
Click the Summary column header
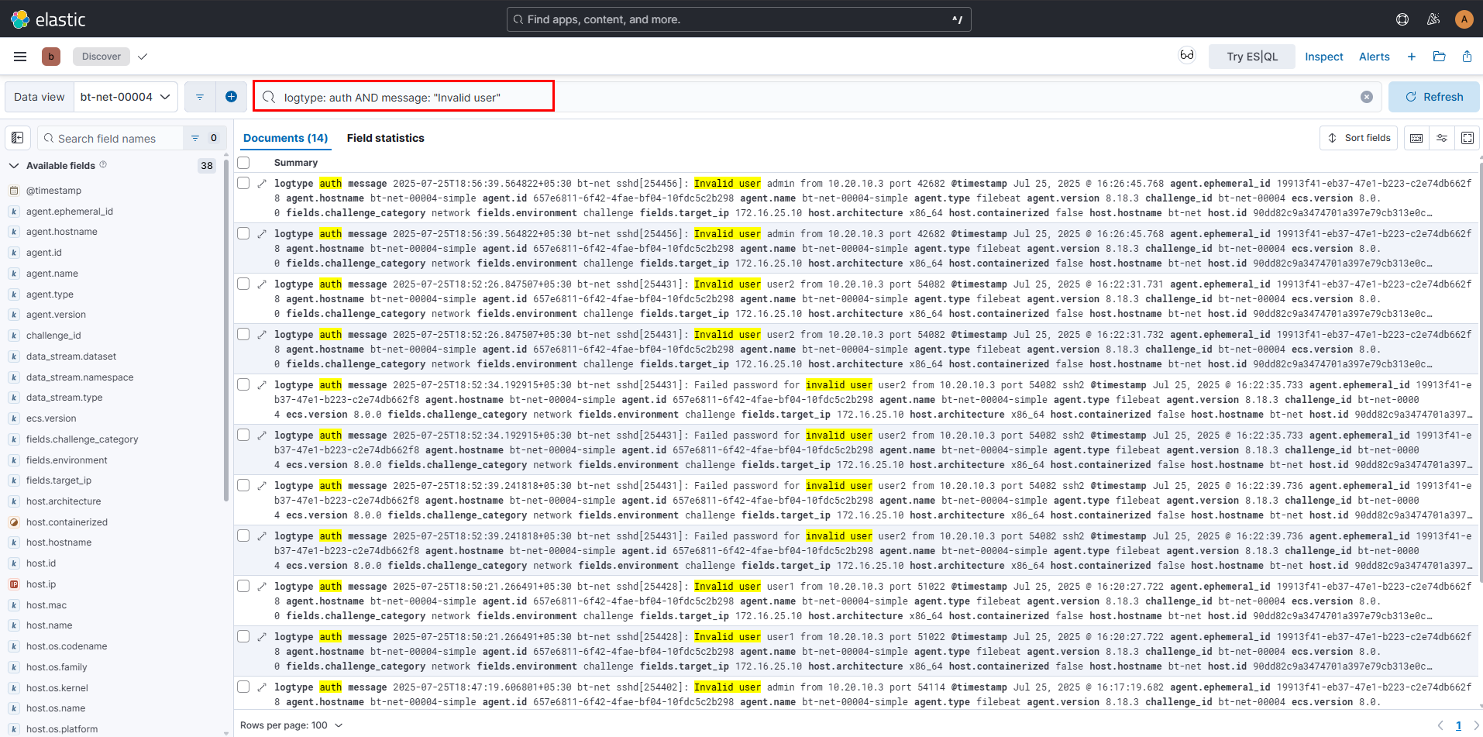(296, 163)
